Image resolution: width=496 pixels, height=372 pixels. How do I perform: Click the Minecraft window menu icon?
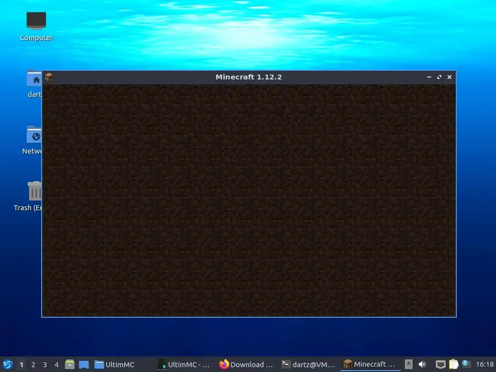pyautogui.click(x=49, y=77)
